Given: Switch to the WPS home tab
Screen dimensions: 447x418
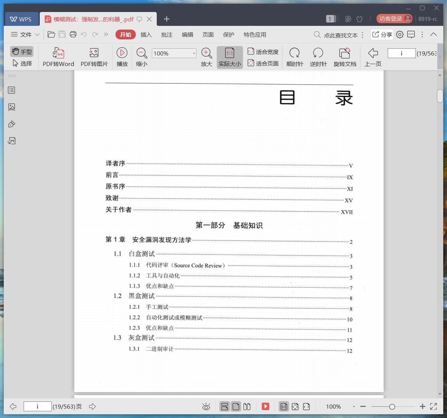Looking at the screenshot, I should (21, 19).
